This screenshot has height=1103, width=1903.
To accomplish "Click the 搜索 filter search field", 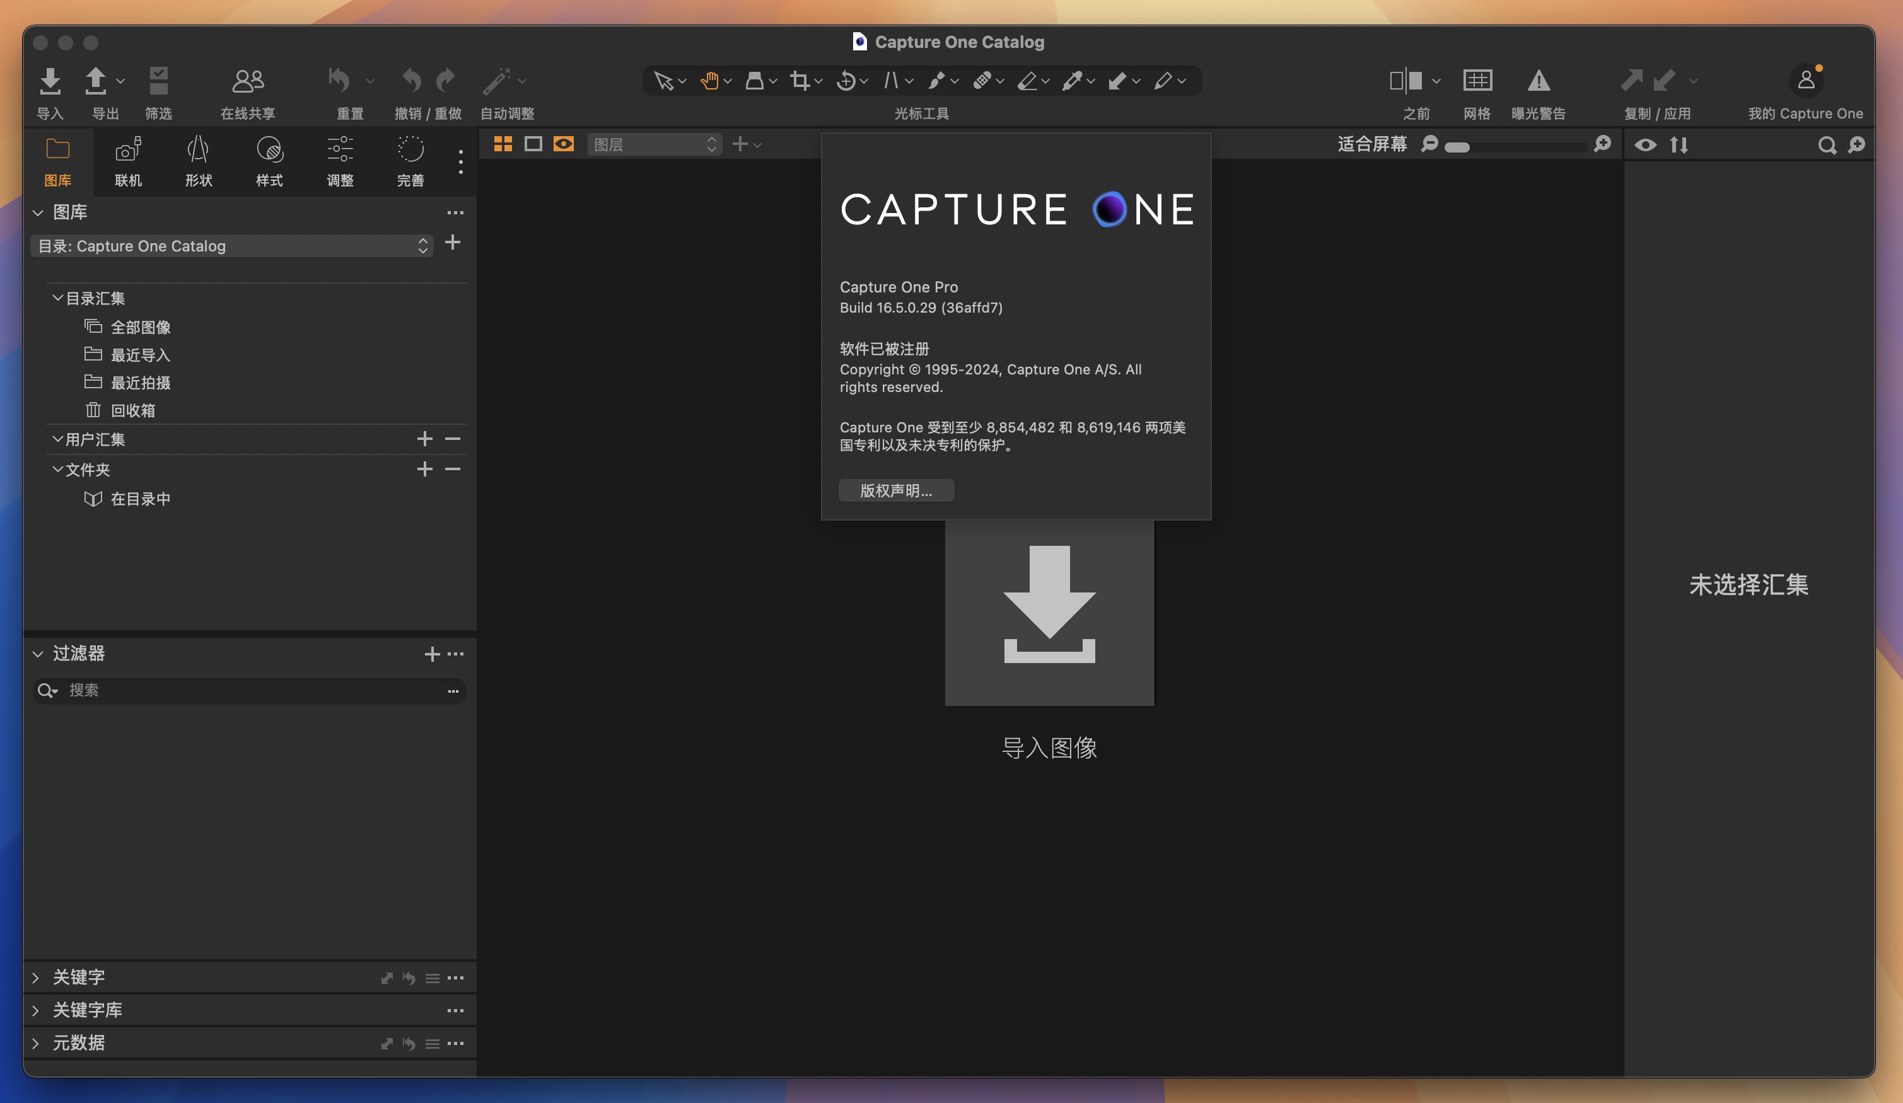I will (x=250, y=691).
